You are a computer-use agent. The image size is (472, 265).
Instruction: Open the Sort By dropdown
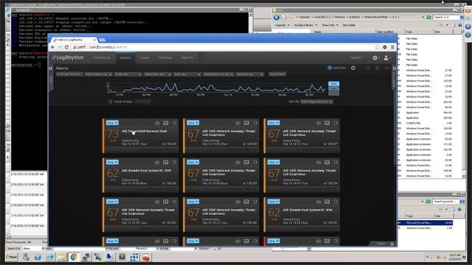click(316, 102)
